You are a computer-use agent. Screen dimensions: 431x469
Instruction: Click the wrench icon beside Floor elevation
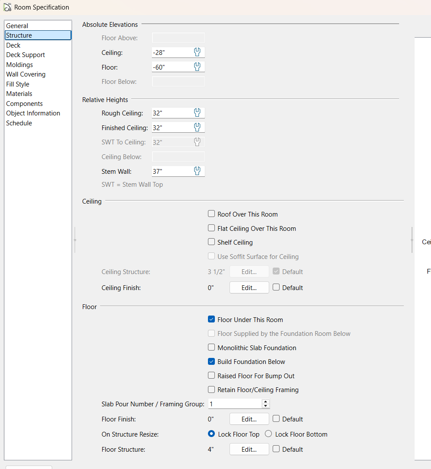(x=197, y=67)
